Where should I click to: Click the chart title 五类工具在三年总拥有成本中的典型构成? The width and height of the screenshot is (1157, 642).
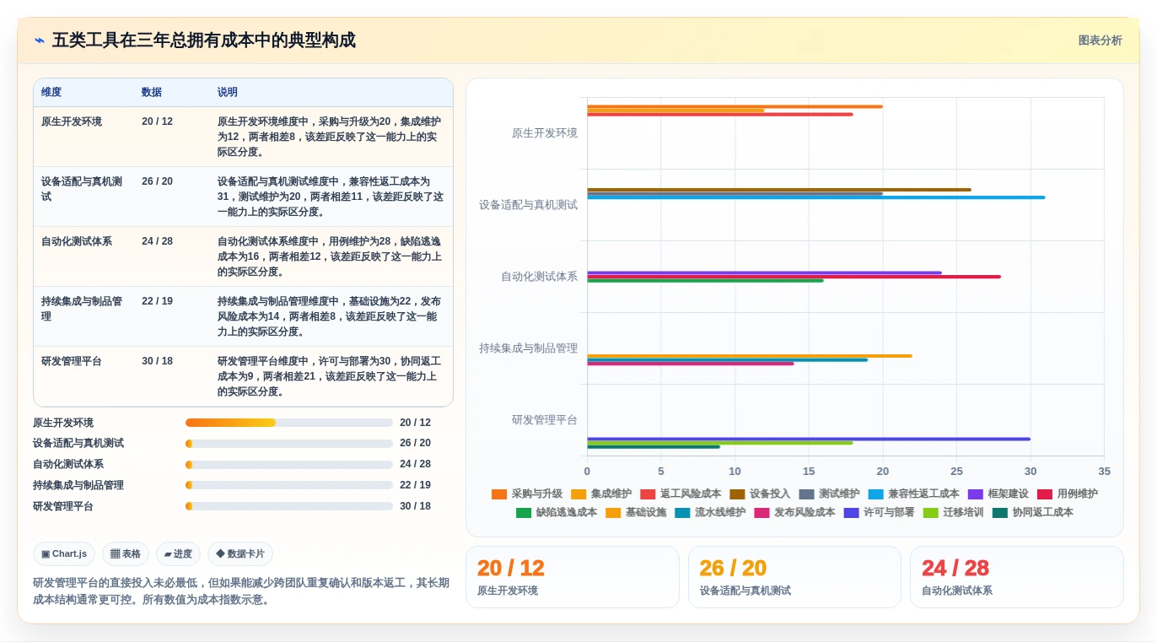pos(204,40)
